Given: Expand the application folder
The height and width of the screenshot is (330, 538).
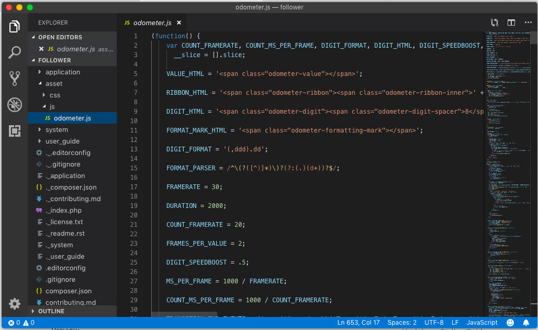Looking at the screenshot, I should click(72, 72).
